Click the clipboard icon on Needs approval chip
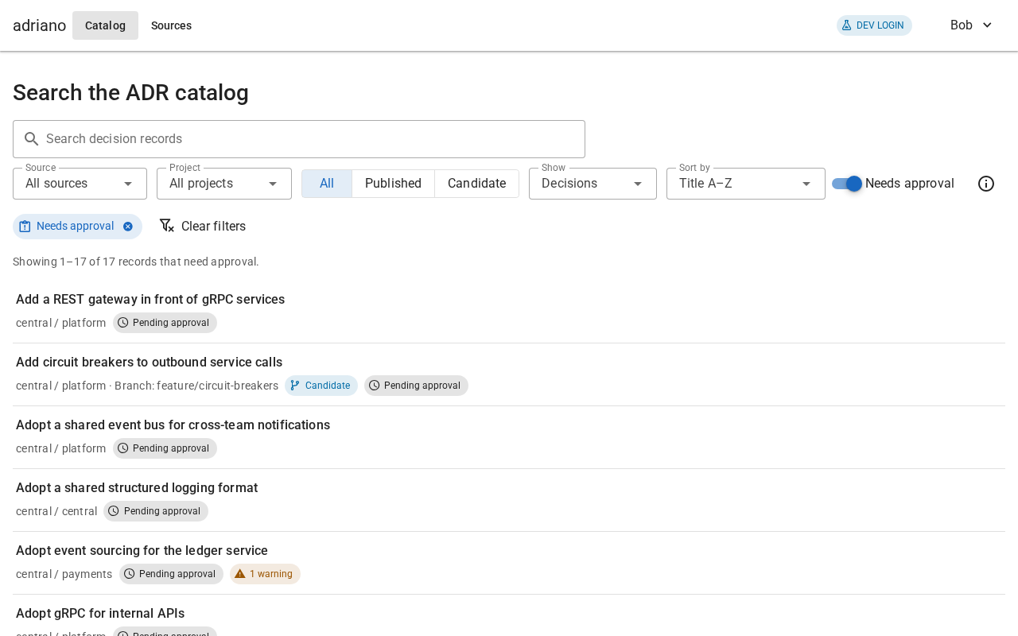Screen dimensions: 1018x636 click(x=25, y=227)
